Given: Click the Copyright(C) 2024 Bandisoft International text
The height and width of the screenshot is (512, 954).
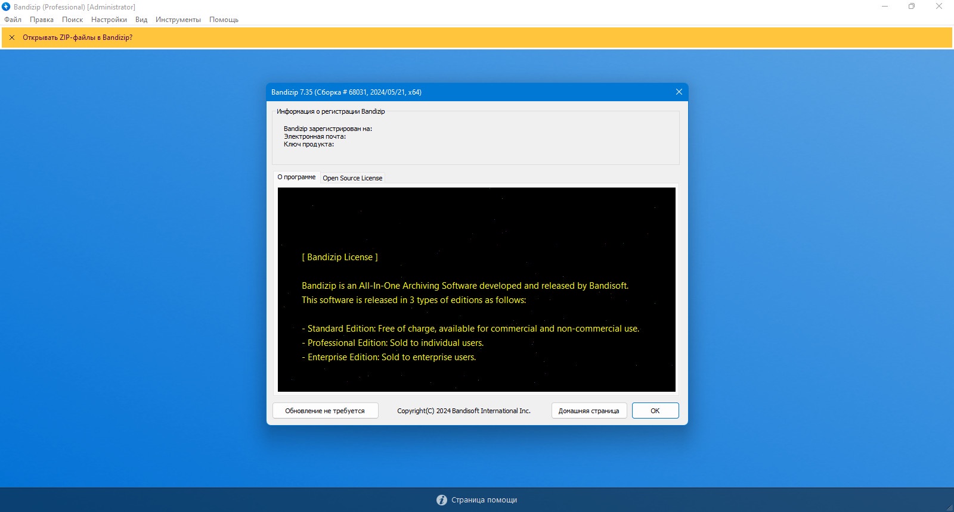Looking at the screenshot, I should point(464,411).
